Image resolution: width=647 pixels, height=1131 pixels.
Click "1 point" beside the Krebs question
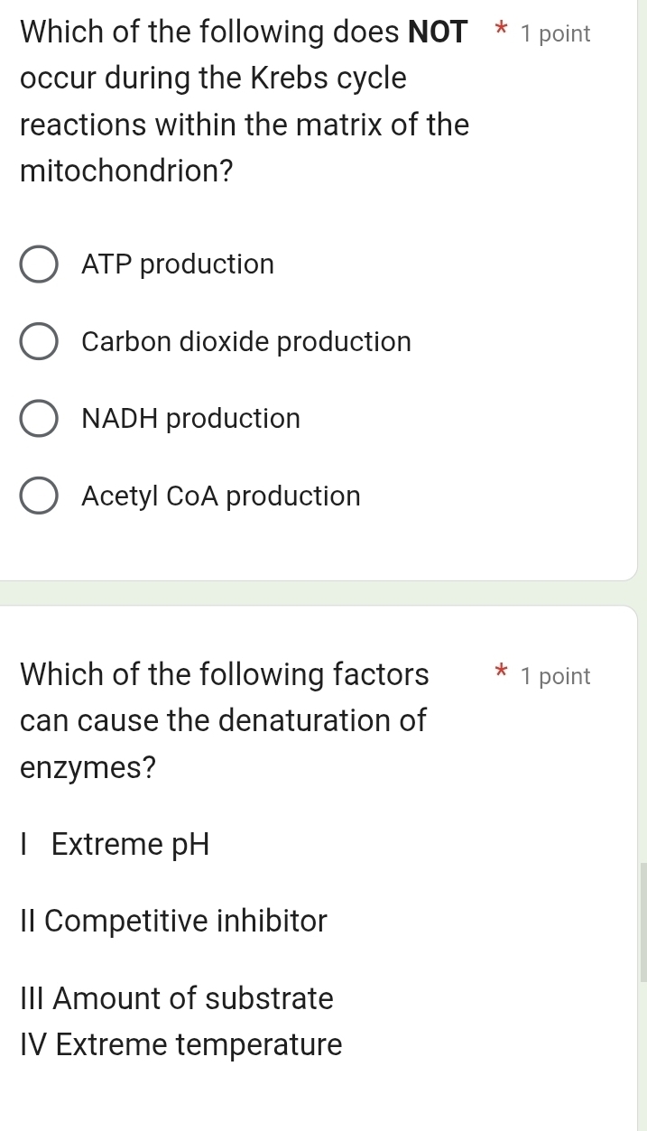click(556, 34)
